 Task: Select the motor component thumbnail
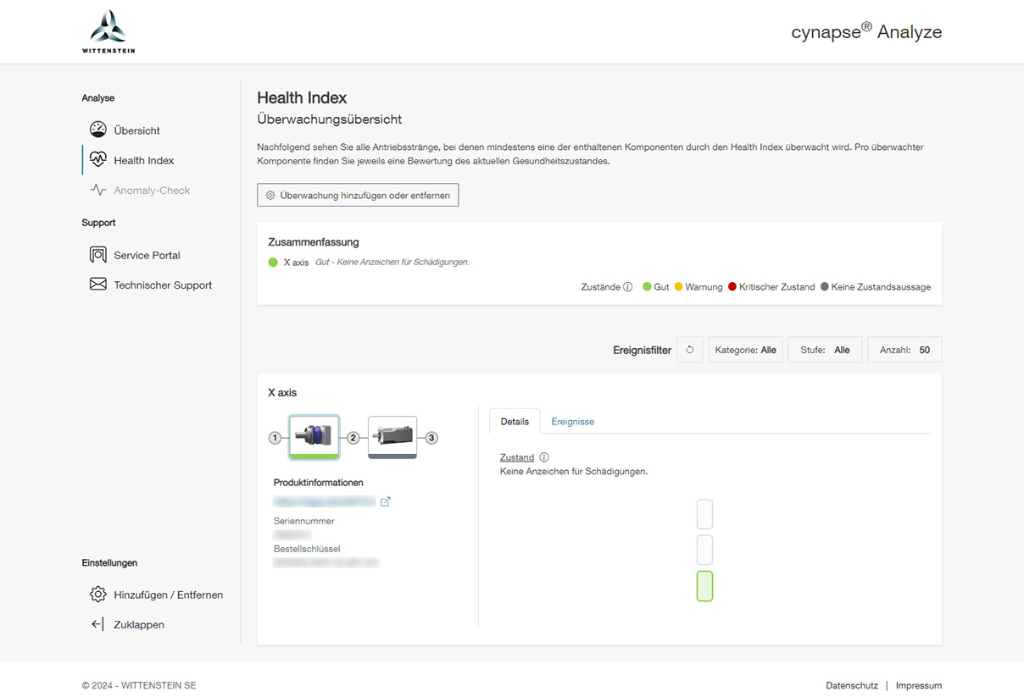(392, 437)
